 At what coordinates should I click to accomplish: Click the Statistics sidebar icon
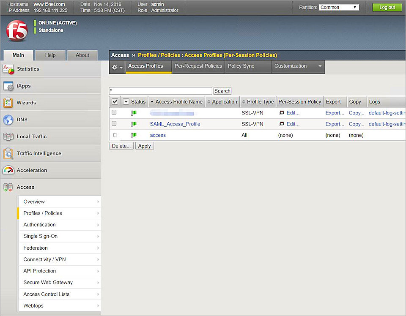9,69
